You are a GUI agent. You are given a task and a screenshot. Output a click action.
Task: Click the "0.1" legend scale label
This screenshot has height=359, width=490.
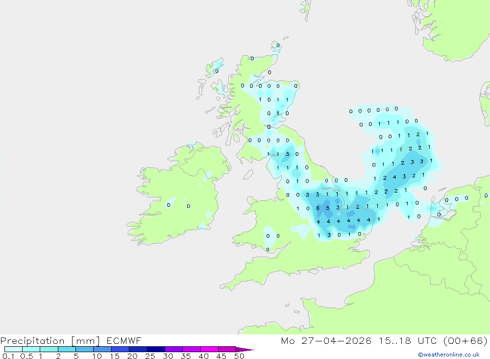pos(8,356)
